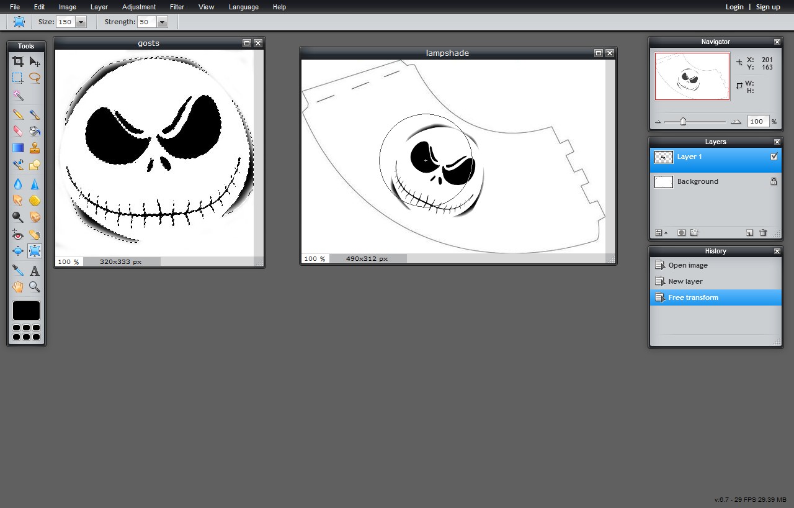Toggle Layer 1 visibility checkbox
The height and width of the screenshot is (508, 794).
[x=774, y=157]
